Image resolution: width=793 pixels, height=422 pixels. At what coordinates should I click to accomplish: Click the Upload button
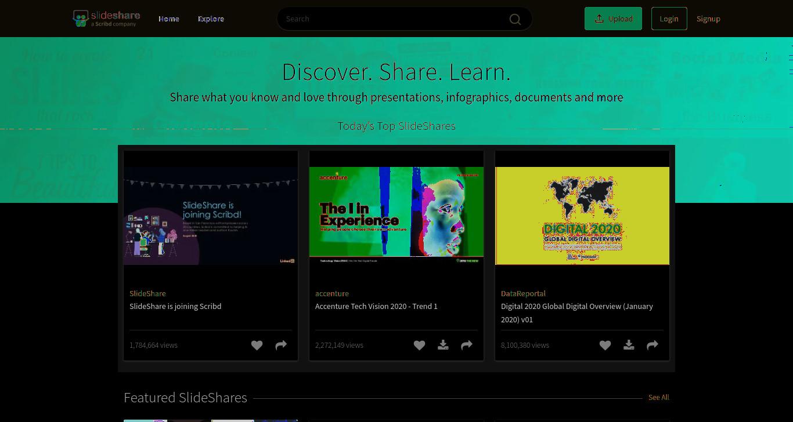613,19
